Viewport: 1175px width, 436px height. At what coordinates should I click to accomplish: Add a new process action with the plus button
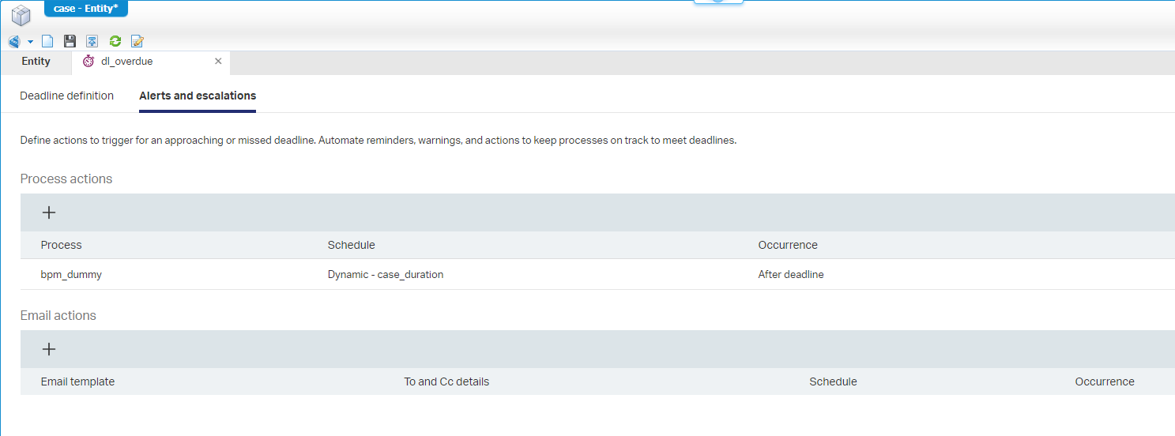pos(49,212)
